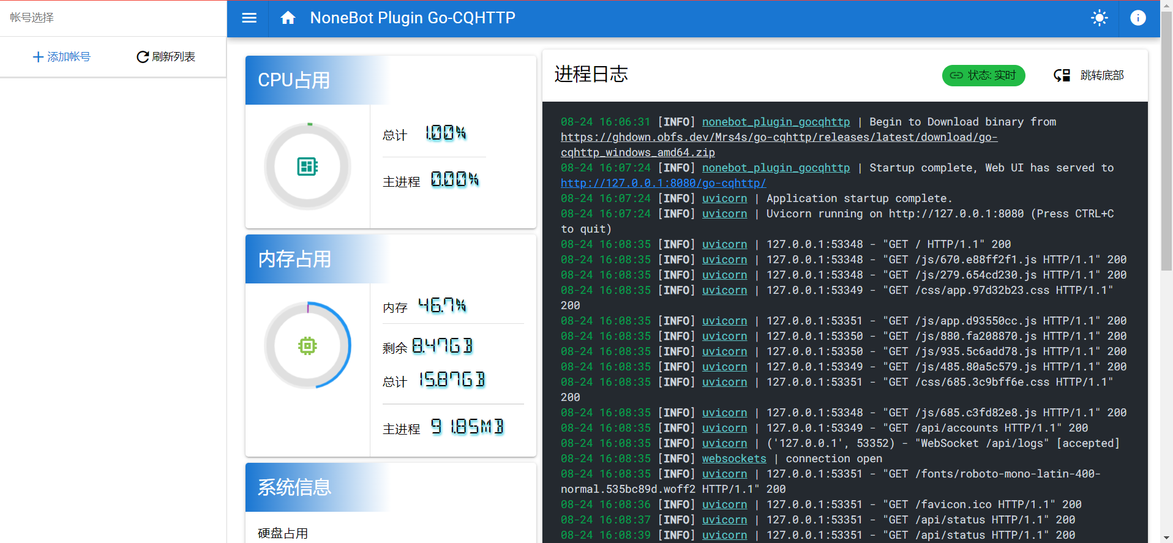Click the CPU chip icon in gauge

pyautogui.click(x=307, y=167)
